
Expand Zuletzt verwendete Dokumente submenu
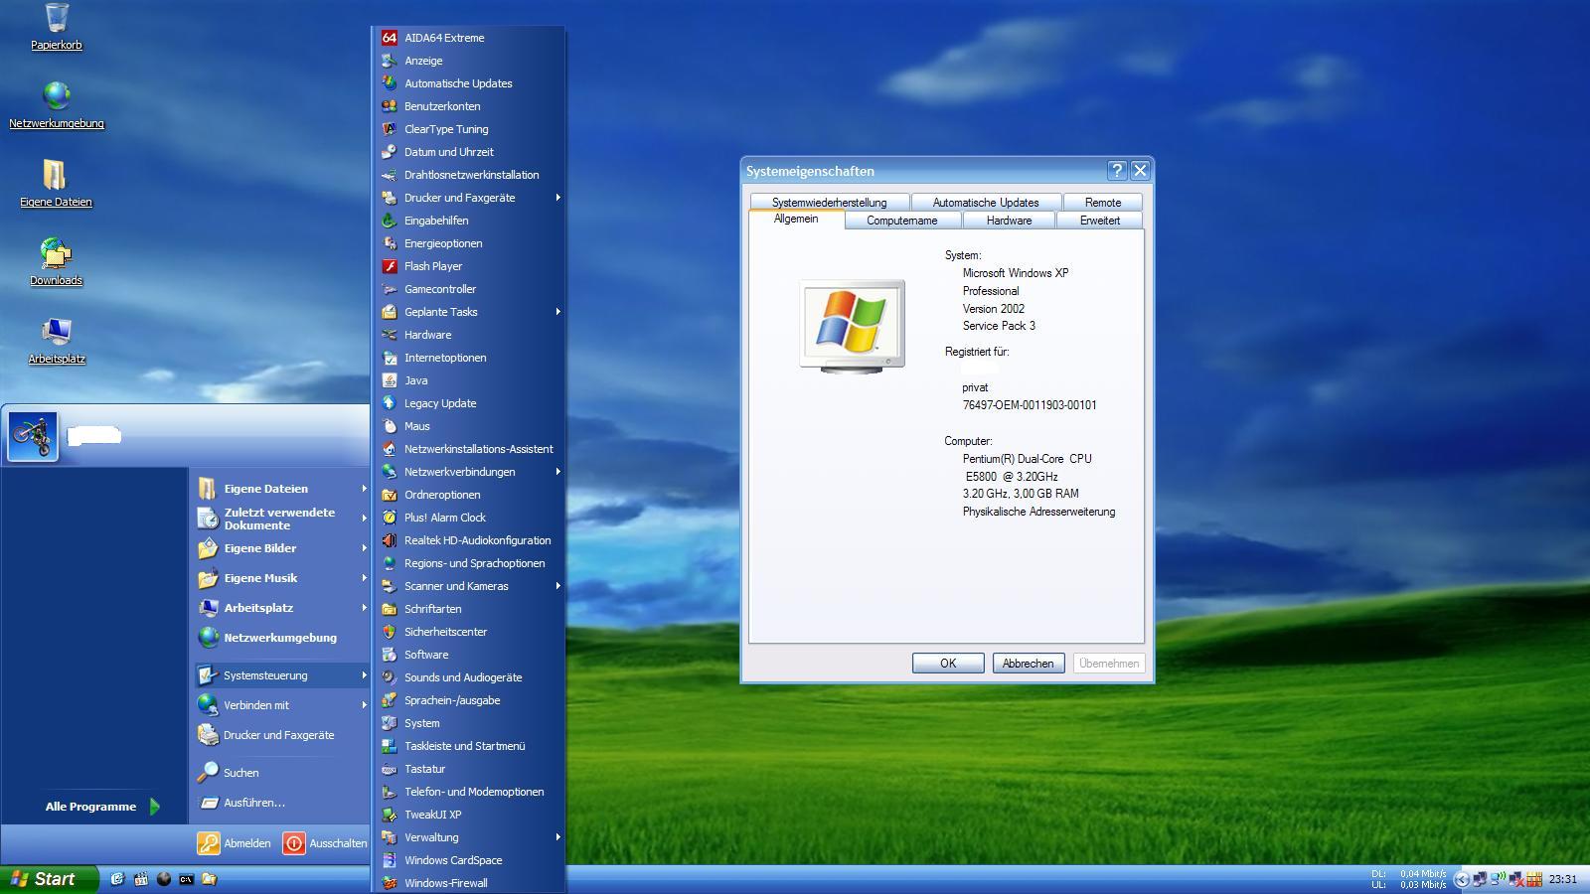[x=365, y=519]
